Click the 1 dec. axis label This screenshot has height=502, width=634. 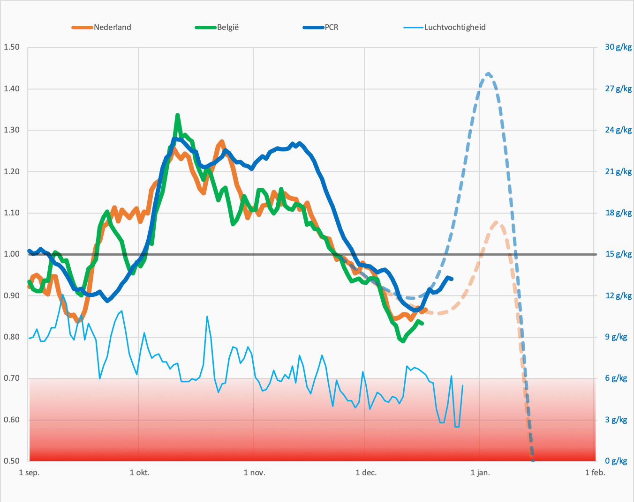(x=366, y=472)
